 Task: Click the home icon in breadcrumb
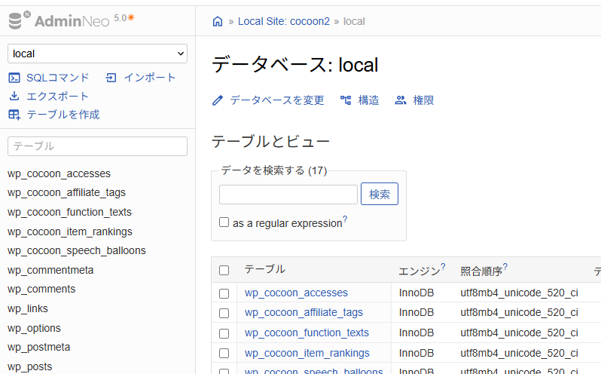pos(218,21)
